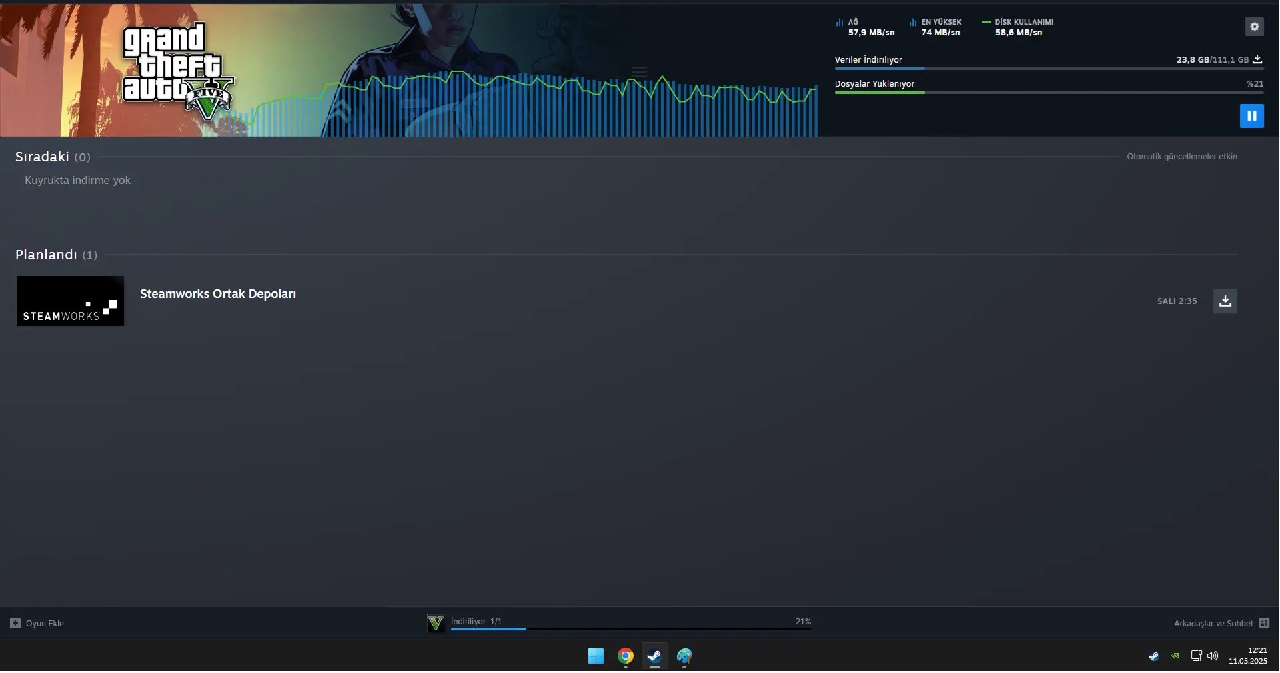The image size is (1280, 673).
Task: Click 'Otomatik güncellemeler etkin' link
Action: 1182,157
